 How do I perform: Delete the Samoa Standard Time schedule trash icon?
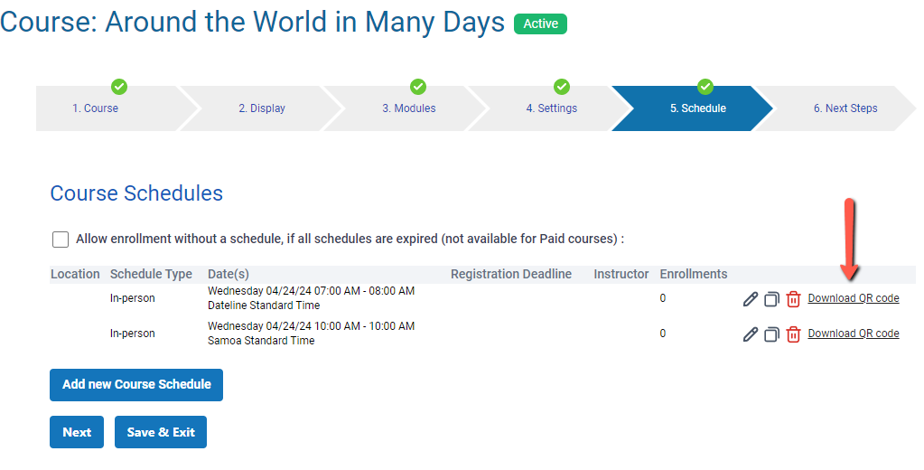point(793,334)
